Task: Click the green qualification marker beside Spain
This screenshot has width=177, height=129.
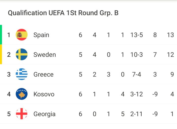Action: coord(1,35)
